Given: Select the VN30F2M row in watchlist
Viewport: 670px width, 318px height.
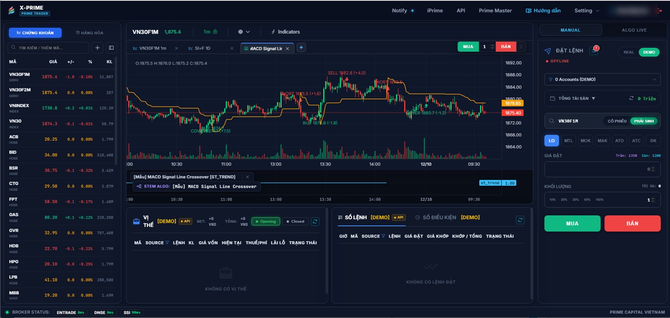Looking at the screenshot, I should (x=62, y=92).
